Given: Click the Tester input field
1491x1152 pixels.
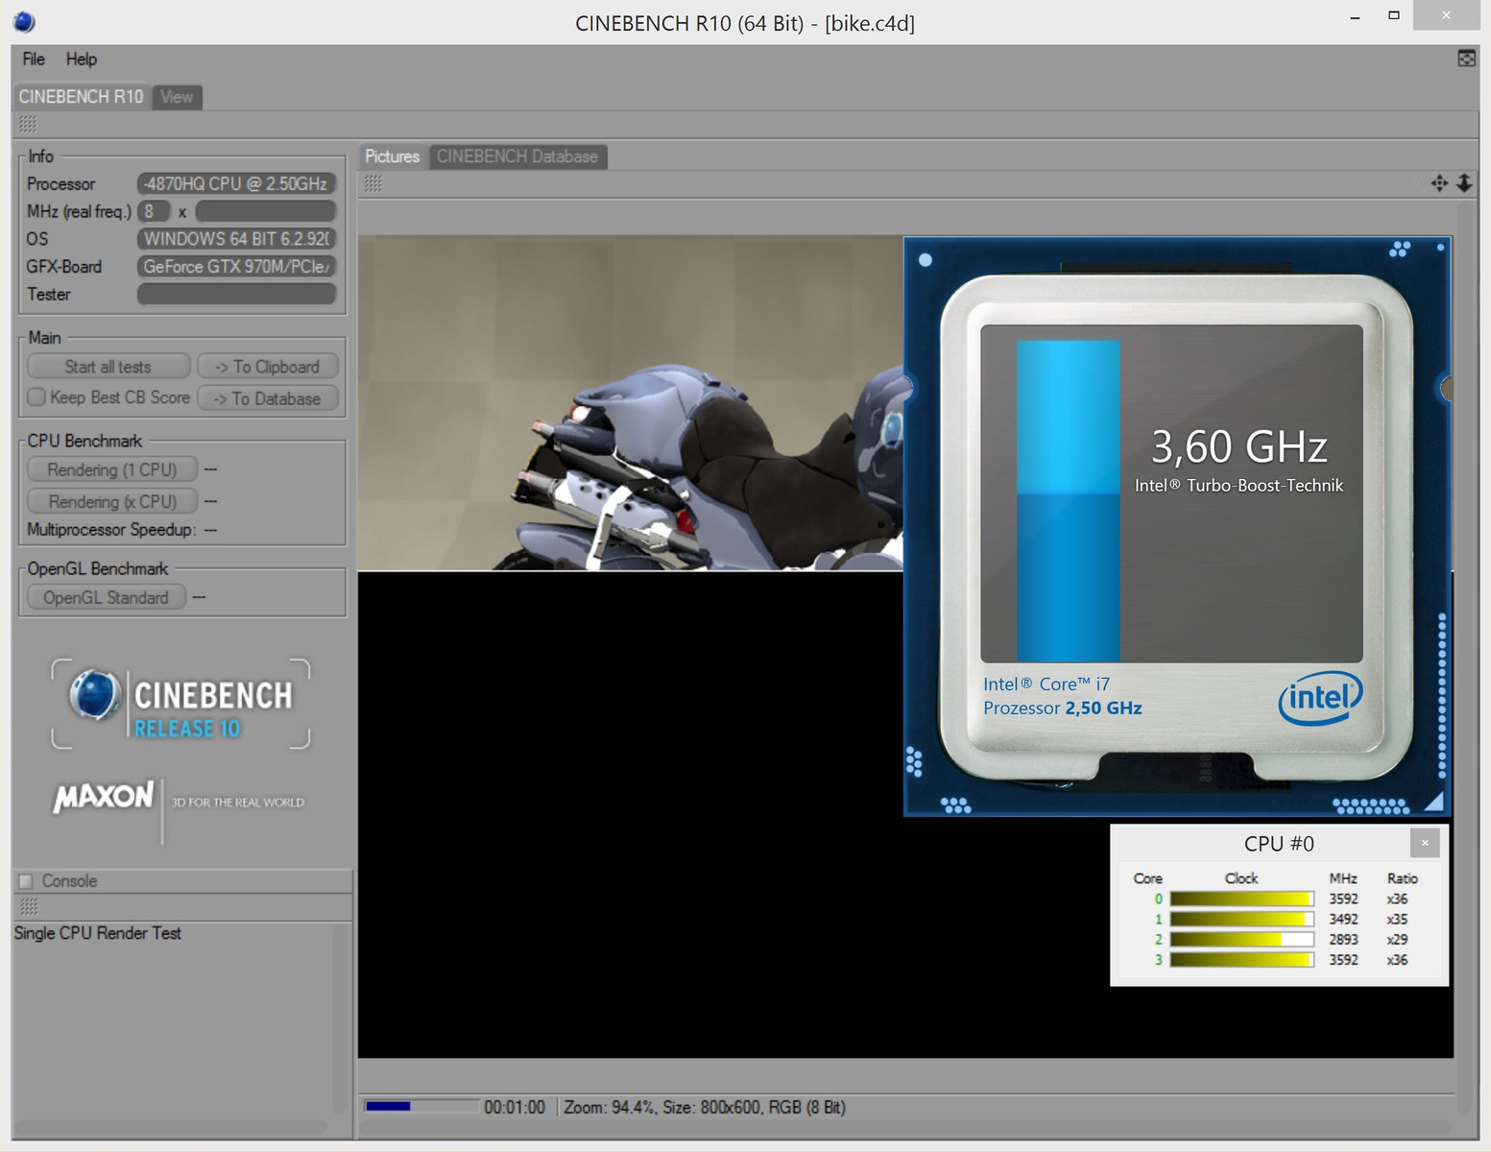Looking at the screenshot, I should (x=236, y=294).
